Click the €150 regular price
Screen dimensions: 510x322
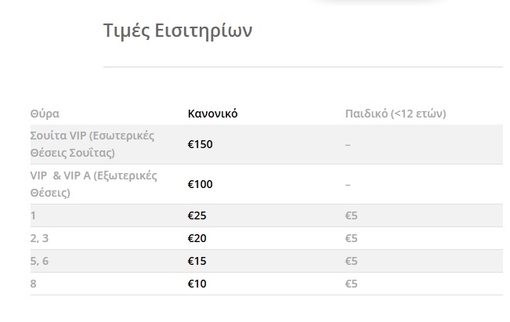click(x=200, y=144)
